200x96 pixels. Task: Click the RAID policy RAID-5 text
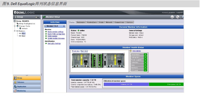pyautogui.click(x=136, y=37)
